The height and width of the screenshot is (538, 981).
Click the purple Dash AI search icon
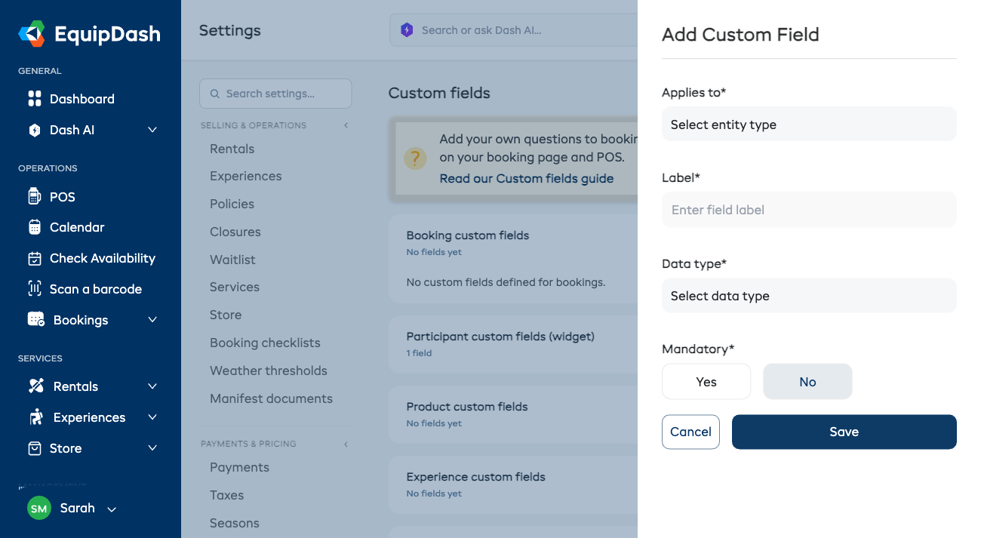(x=407, y=30)
